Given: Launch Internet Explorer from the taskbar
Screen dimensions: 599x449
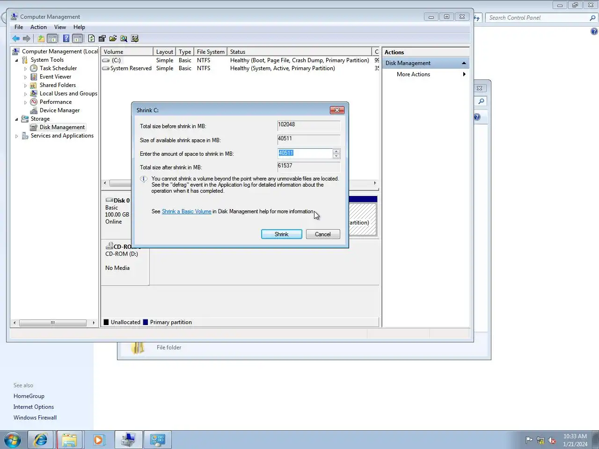Looking at the screenshot, I should pos(41,440).
